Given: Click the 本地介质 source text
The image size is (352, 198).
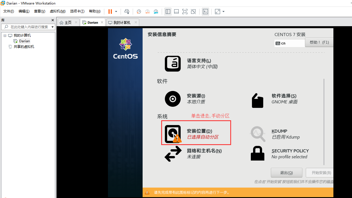Looking at the screenshot, I should [x=196, y=102].
